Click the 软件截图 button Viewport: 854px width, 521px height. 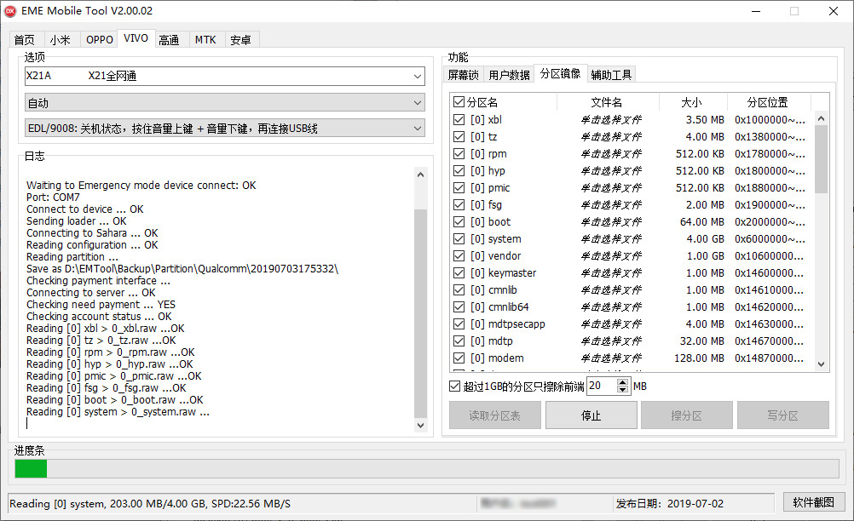[x=814, y=503]
